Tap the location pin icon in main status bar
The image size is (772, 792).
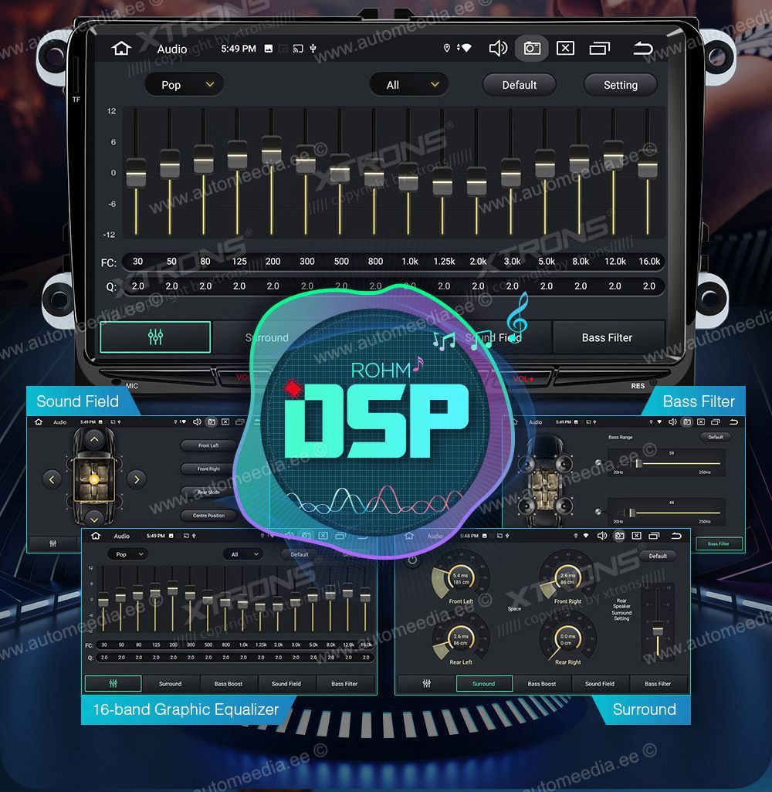(447, 48)
